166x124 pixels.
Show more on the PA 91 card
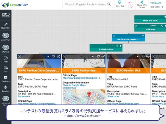[158, 97]
